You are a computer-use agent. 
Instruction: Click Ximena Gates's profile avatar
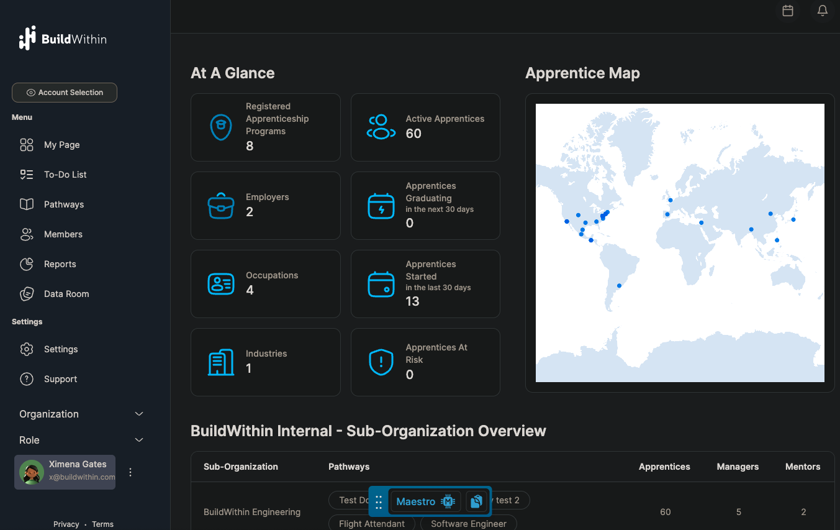[30, 472]
